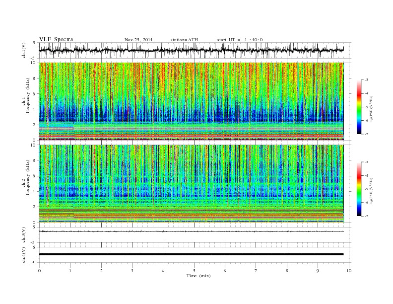Click the "9" tick on the time axis

pyautogui.click(x=318, y=271)
